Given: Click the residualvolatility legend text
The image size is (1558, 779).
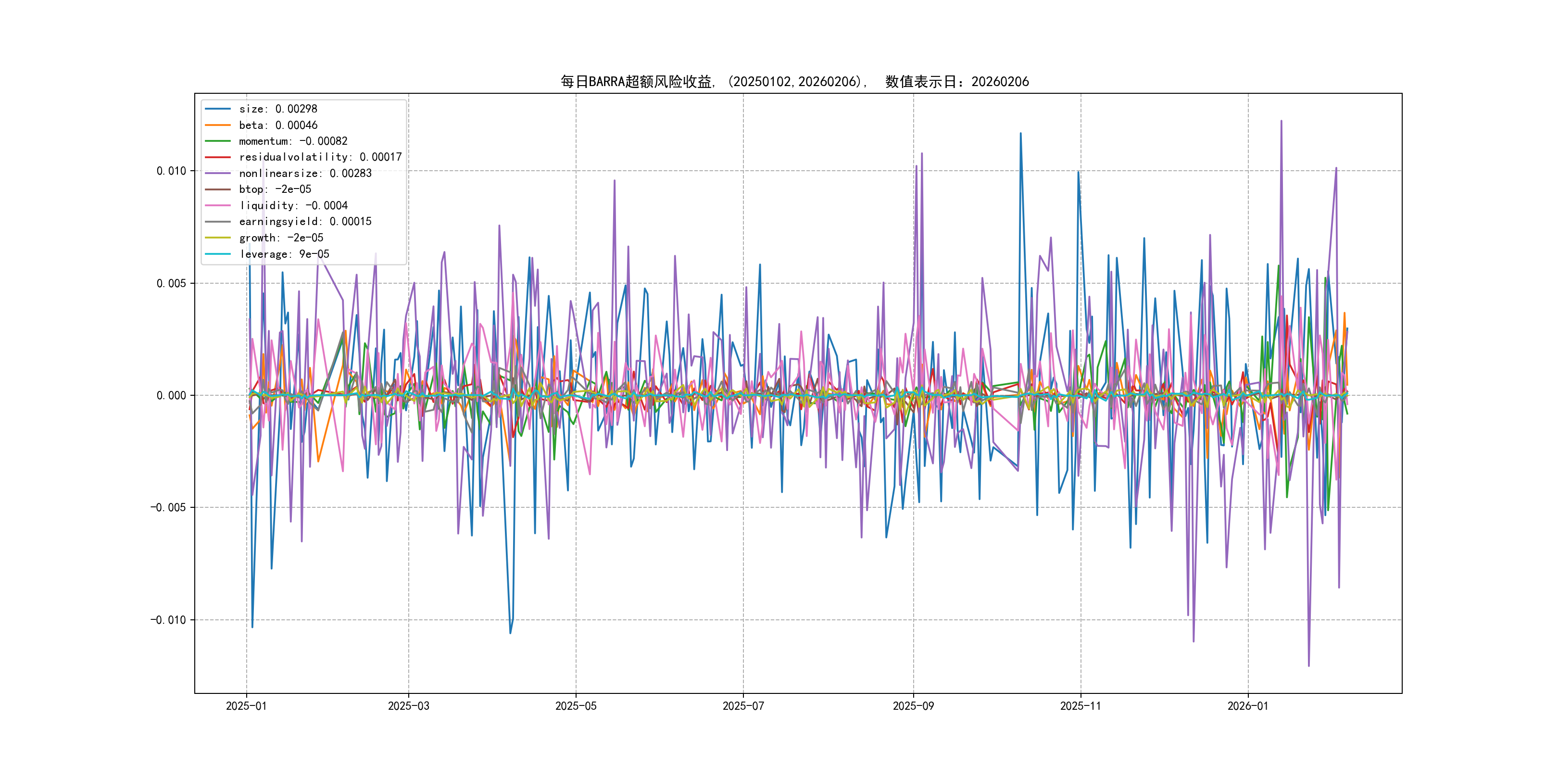Looking at the screenshot, I should (x=320, y=157).
